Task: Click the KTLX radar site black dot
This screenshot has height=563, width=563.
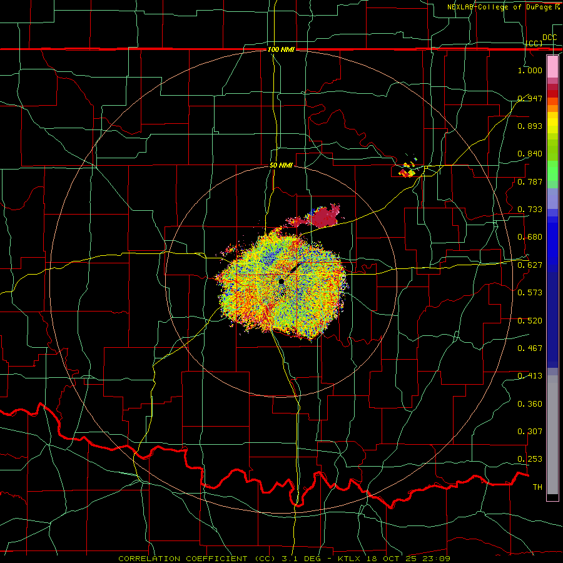Action: (281, 281)
